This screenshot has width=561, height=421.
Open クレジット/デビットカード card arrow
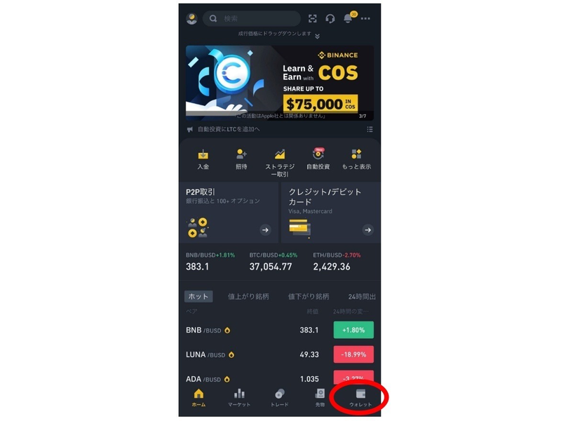coord(367,230)
